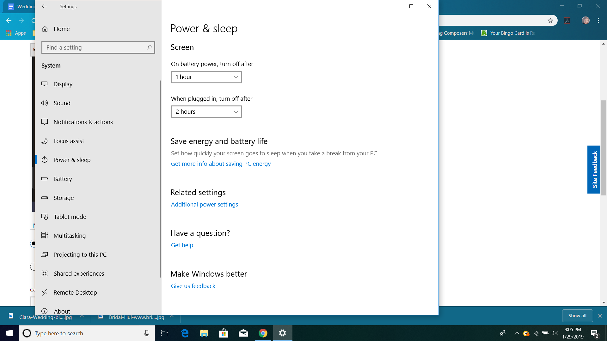The width and height of the screenshot is (607, 341).
Task: Open the battery power screen timeout dropdown
Action: click(206, 77)
